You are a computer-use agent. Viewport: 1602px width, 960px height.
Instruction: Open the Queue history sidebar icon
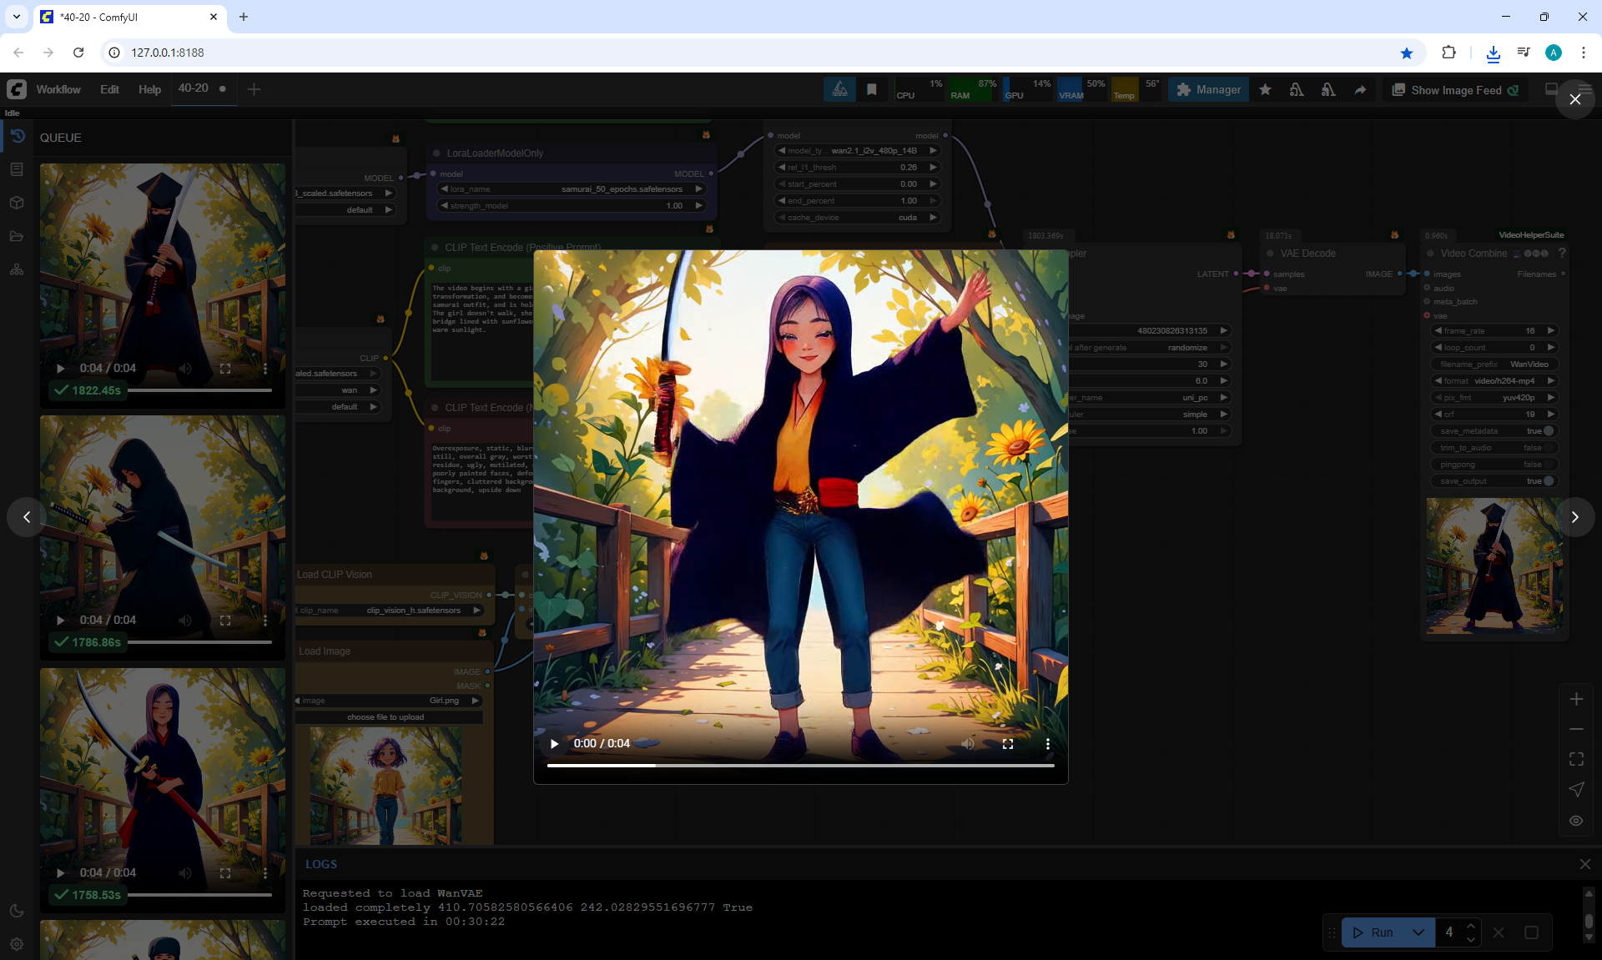(x=17, y=136)
